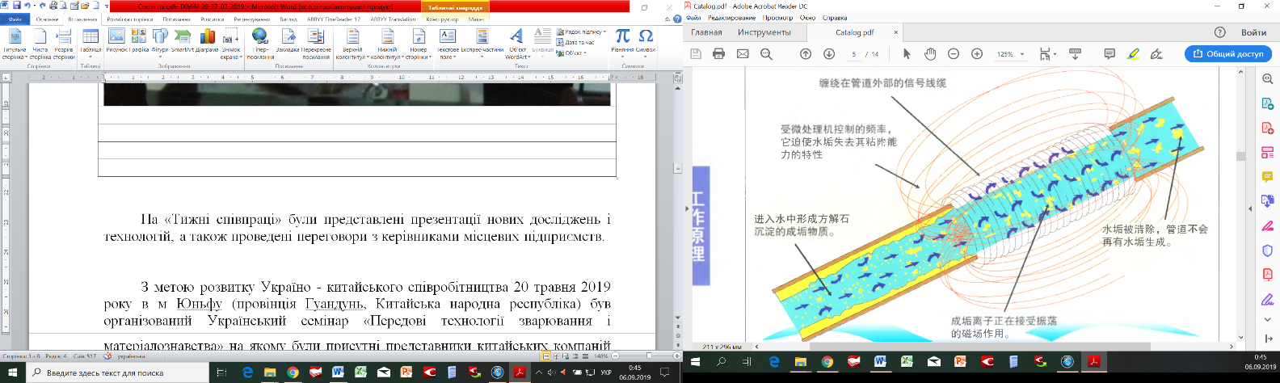Go to previous page in Acrobat

806,53
